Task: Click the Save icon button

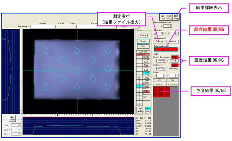Action: [x=162, y=17]
